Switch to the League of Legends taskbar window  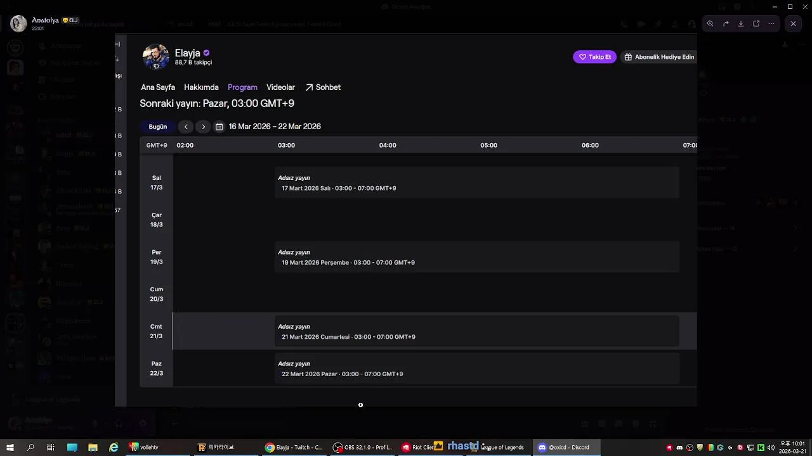tap(500, 447)
